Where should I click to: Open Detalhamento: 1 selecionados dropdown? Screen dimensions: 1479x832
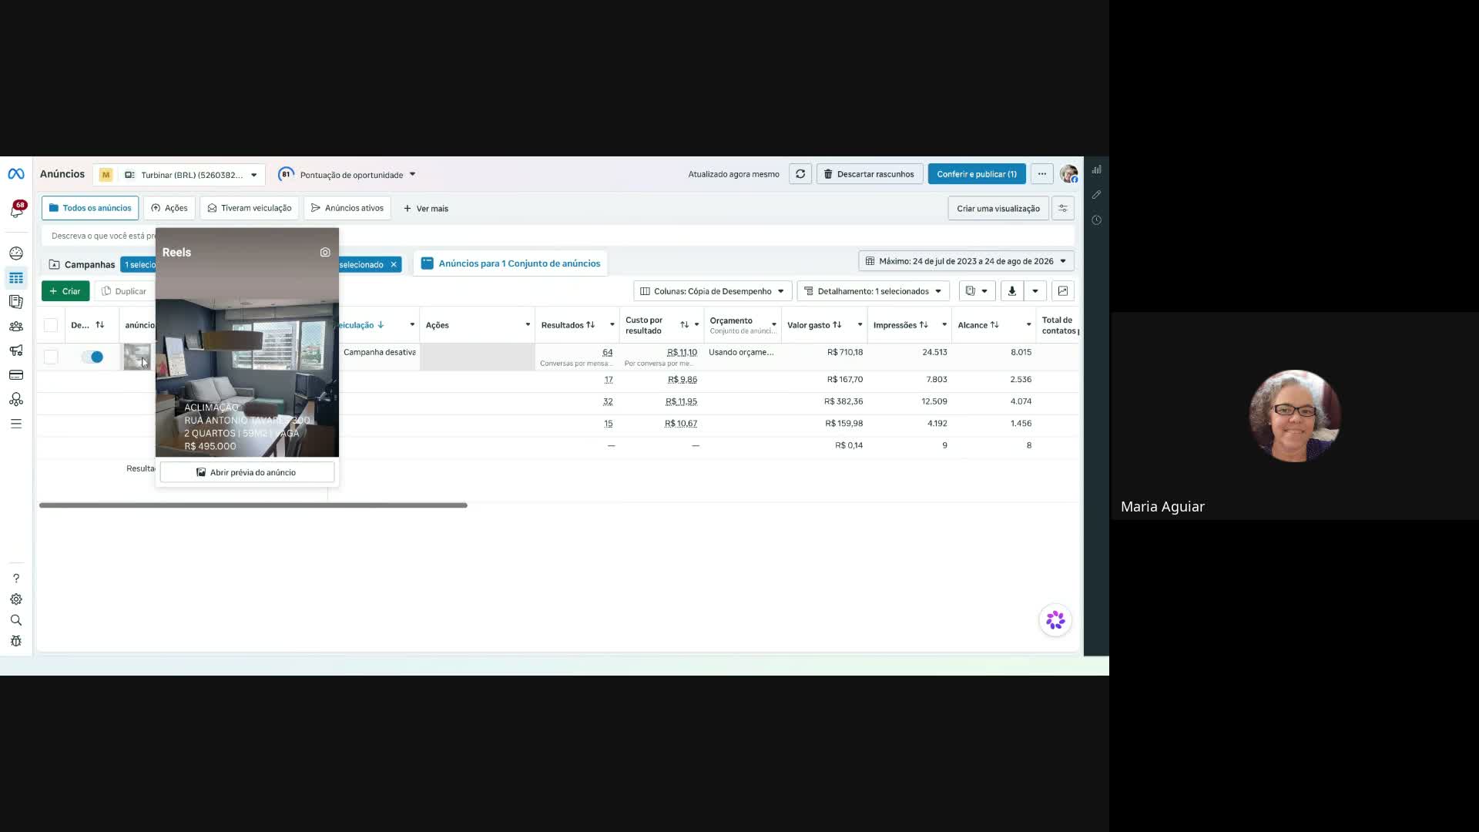(x=873, y=291)
